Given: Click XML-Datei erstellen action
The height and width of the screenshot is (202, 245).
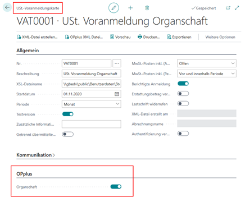Looking at the screenshot, I should 37,37.
